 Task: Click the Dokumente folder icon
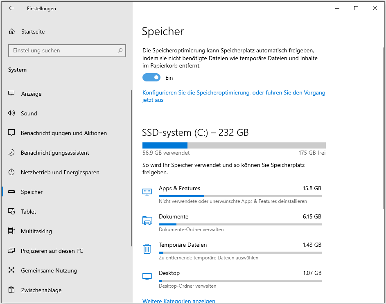pos(147,220)
